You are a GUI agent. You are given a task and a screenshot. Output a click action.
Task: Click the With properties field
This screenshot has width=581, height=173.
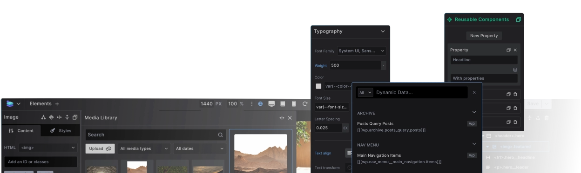484,78
